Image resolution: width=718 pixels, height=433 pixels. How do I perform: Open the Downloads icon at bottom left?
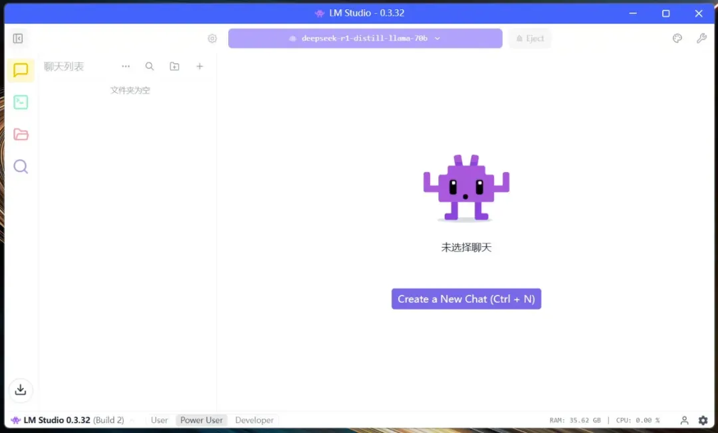click(21, 390)
